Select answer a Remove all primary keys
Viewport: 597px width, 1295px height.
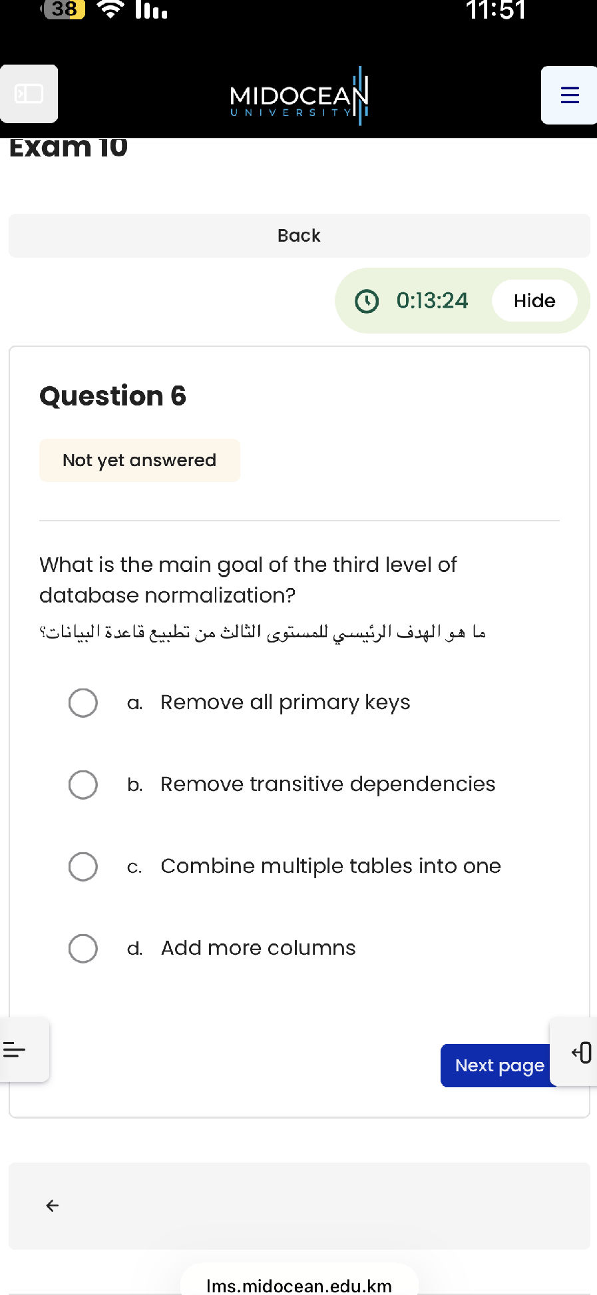(82, 702)
